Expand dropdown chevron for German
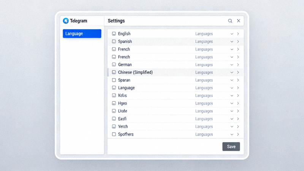Viewport: 304px width, 171px height. 232,65
